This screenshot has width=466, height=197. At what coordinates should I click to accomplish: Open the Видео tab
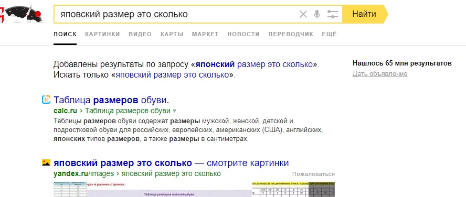pyautogui.click(x=140, y=34)
